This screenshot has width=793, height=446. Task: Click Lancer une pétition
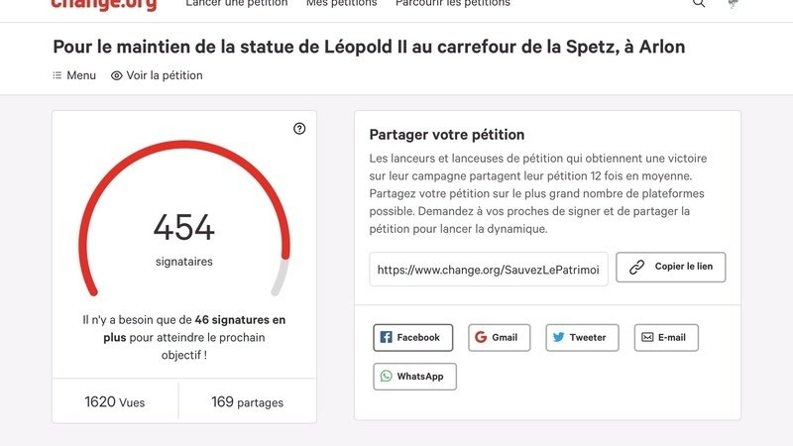click(x=237, y=4)
